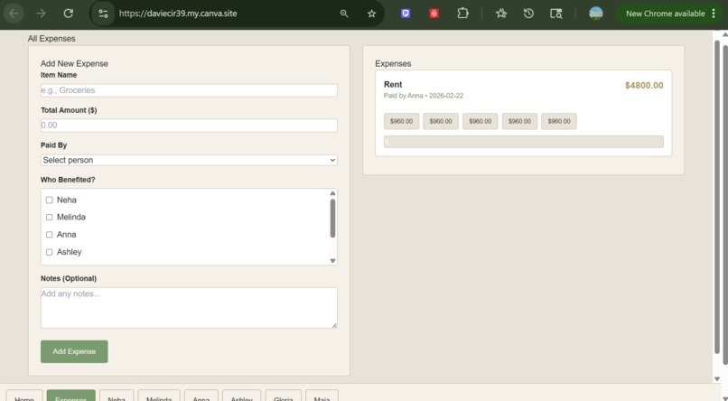Open the bookmarks list star icon
728x401 pixels.
click(x=501, y=14)
